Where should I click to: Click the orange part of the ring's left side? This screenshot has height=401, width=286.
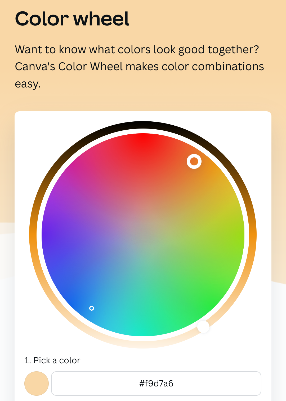click(x=33, y=235)
